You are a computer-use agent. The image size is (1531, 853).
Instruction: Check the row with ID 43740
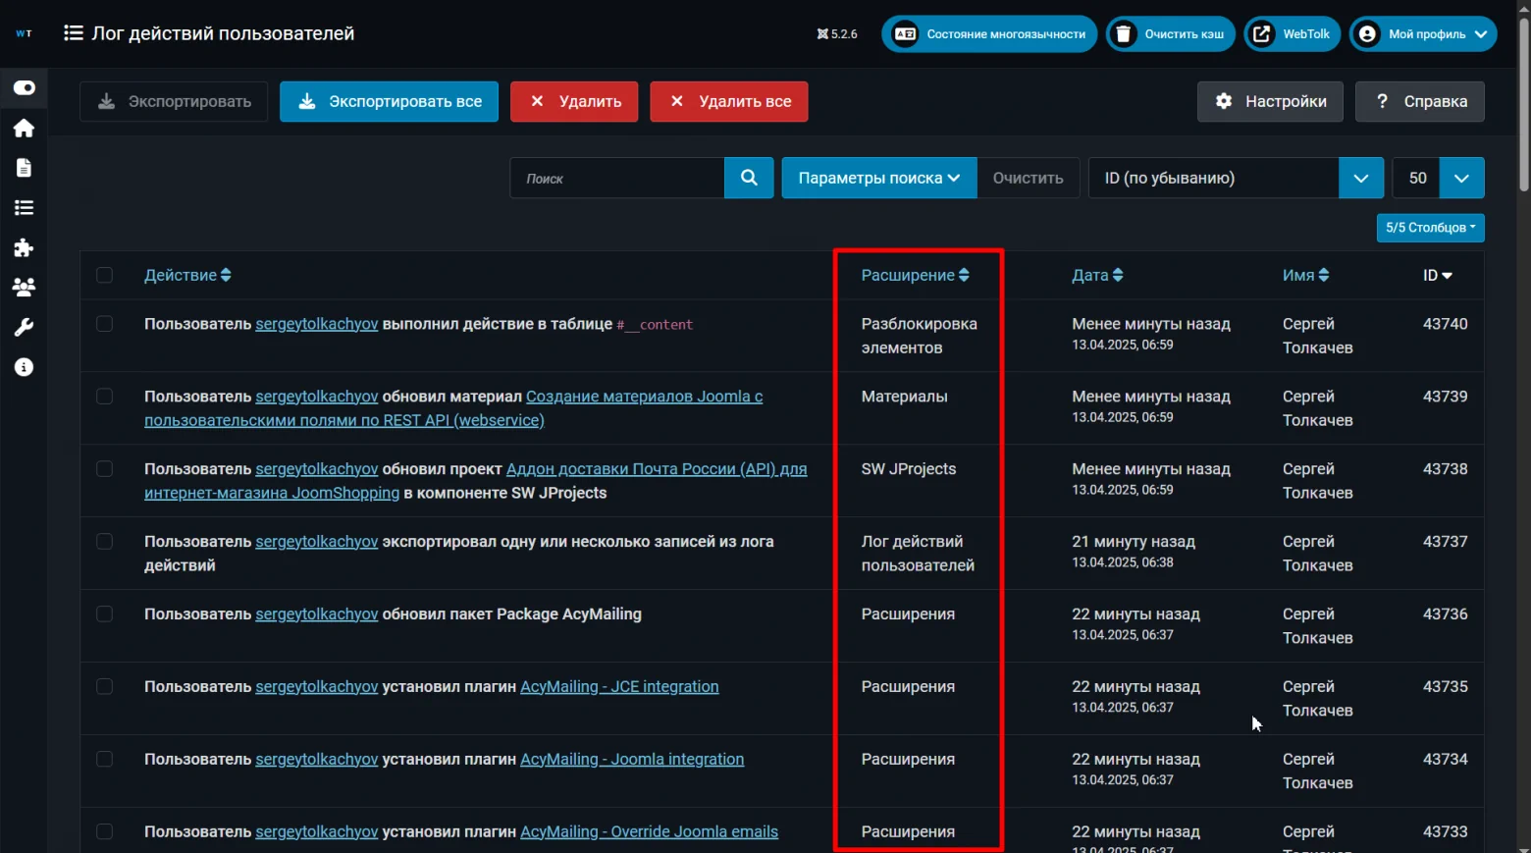pyautogui.click(x=104, y=324)
